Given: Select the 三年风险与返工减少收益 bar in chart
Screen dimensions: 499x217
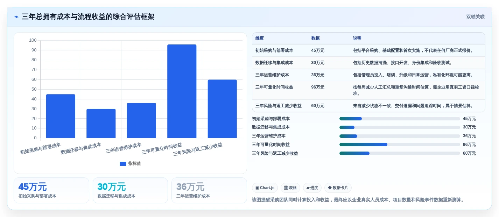Looking at the screenshot, I should 222,109.
